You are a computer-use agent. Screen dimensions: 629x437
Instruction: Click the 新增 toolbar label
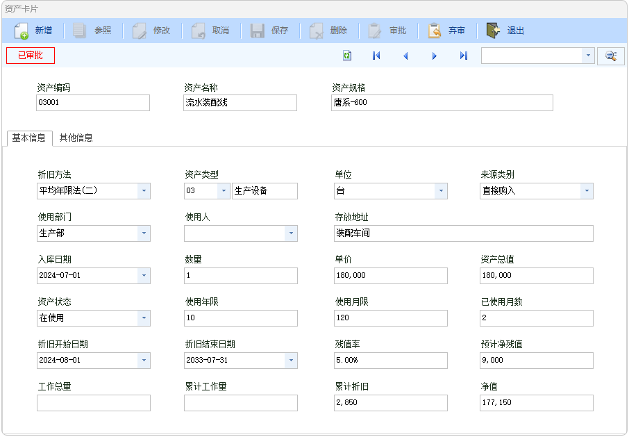pyautogui.click(x=44, y=31)
